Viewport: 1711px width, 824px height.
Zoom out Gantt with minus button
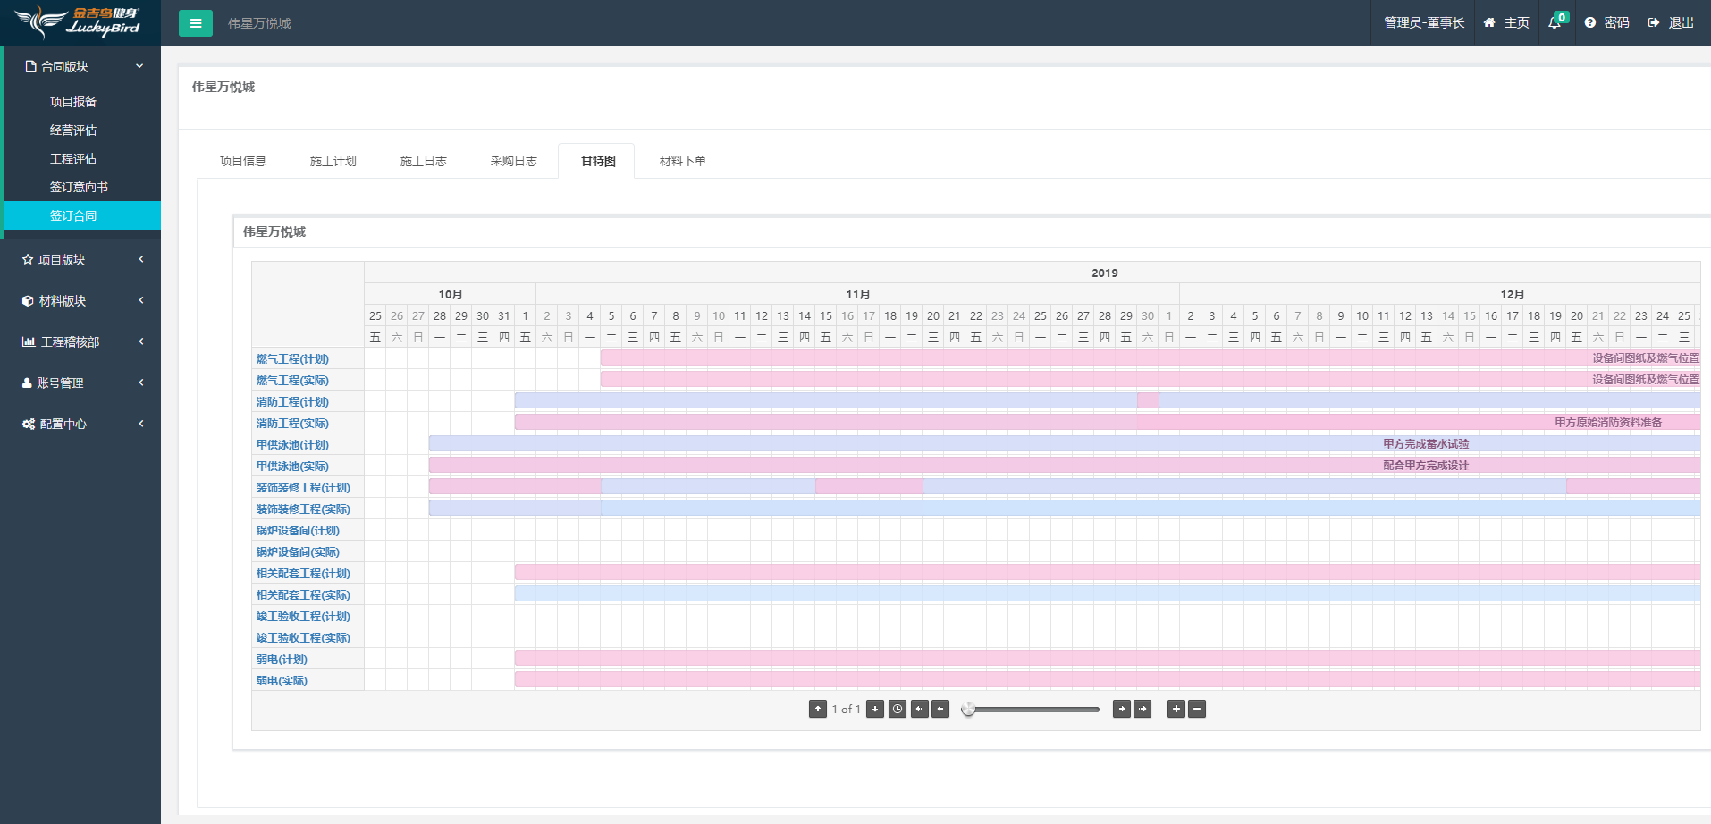coord(1197,709)
